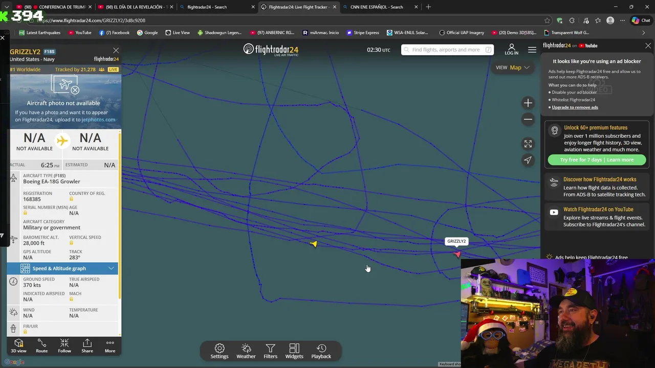Click the Boeing EA-18G Growler text
Viewport: 655px width, 368px height.
(x=52, y=181)
